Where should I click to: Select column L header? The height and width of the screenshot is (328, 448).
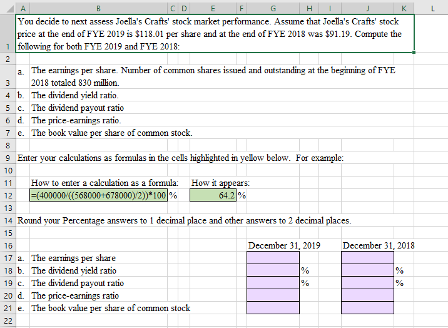[432, 9]
